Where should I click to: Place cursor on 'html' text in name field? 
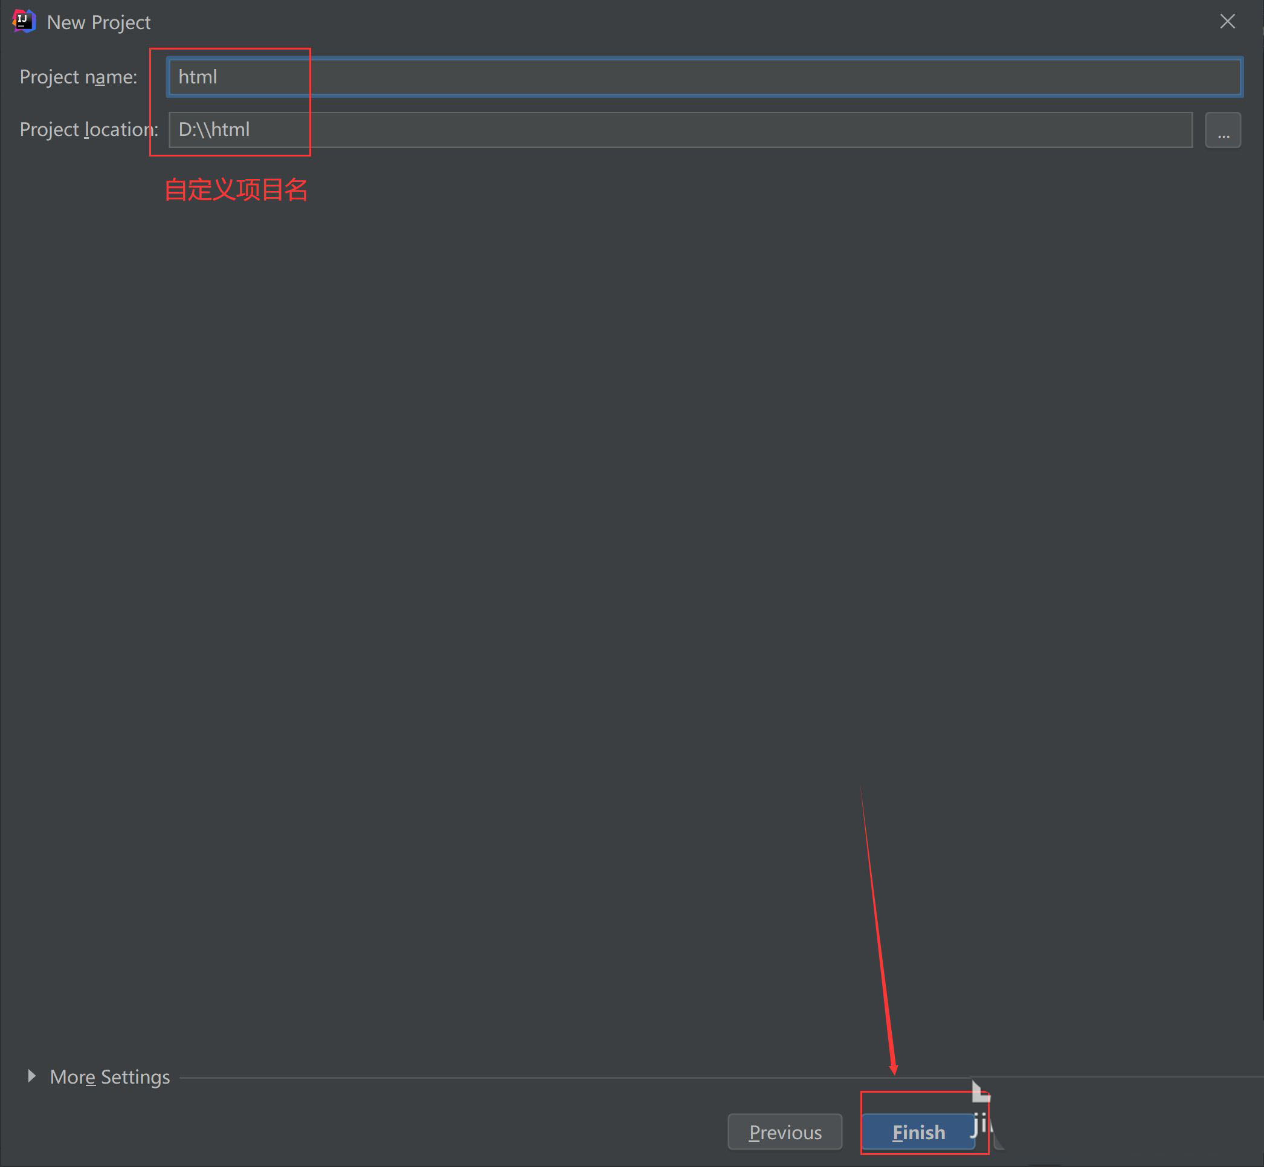[198, 77]
